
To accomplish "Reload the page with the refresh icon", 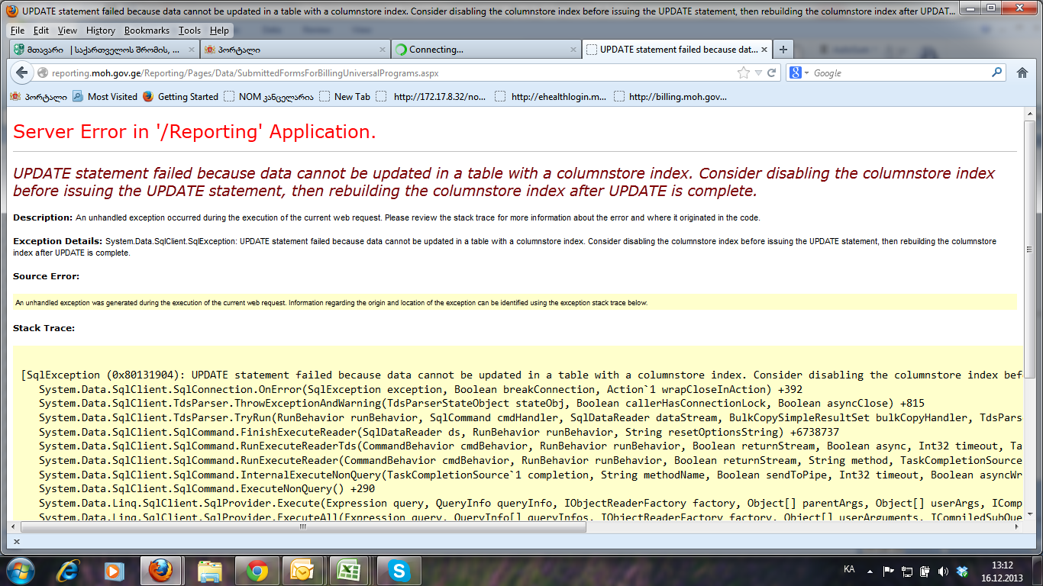I will (772, 73).
